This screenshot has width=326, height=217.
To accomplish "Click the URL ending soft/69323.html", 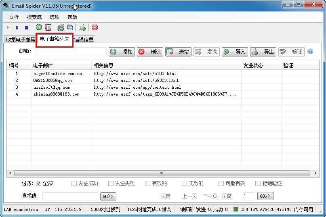I will [x=136, y=80].
